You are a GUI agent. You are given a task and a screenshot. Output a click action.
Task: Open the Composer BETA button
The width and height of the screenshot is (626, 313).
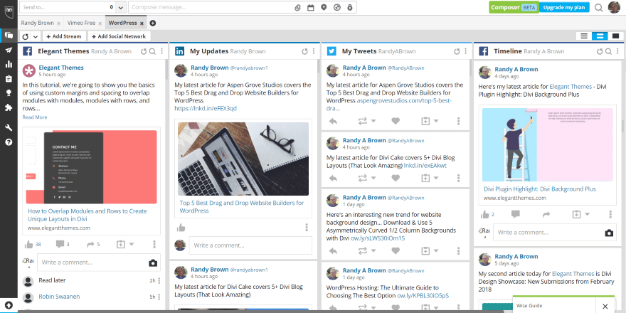(x=514, y=7)
